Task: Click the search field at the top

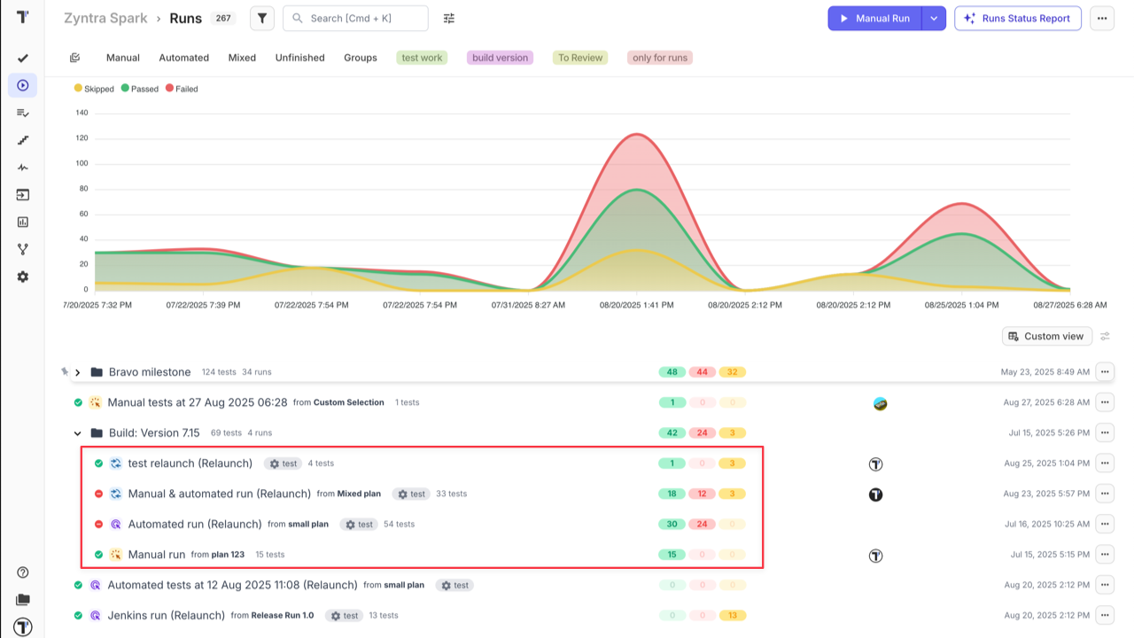Action: (x=354, y=18)
